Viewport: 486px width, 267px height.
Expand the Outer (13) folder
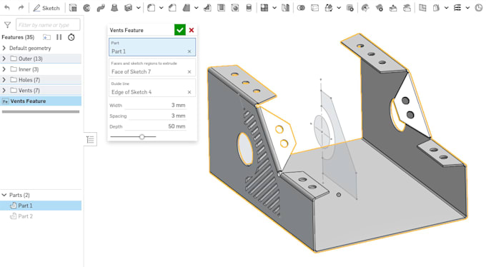(x=4, y=59)
